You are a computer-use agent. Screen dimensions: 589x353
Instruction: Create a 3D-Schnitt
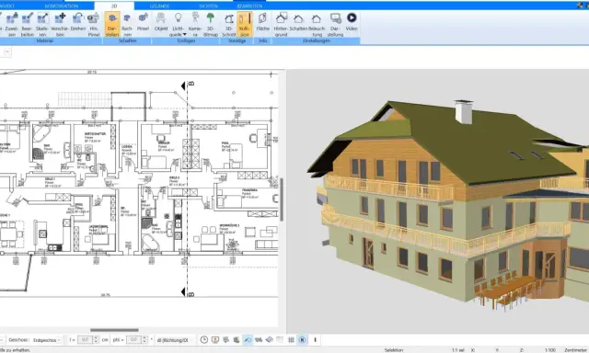(x=229, y=25)
